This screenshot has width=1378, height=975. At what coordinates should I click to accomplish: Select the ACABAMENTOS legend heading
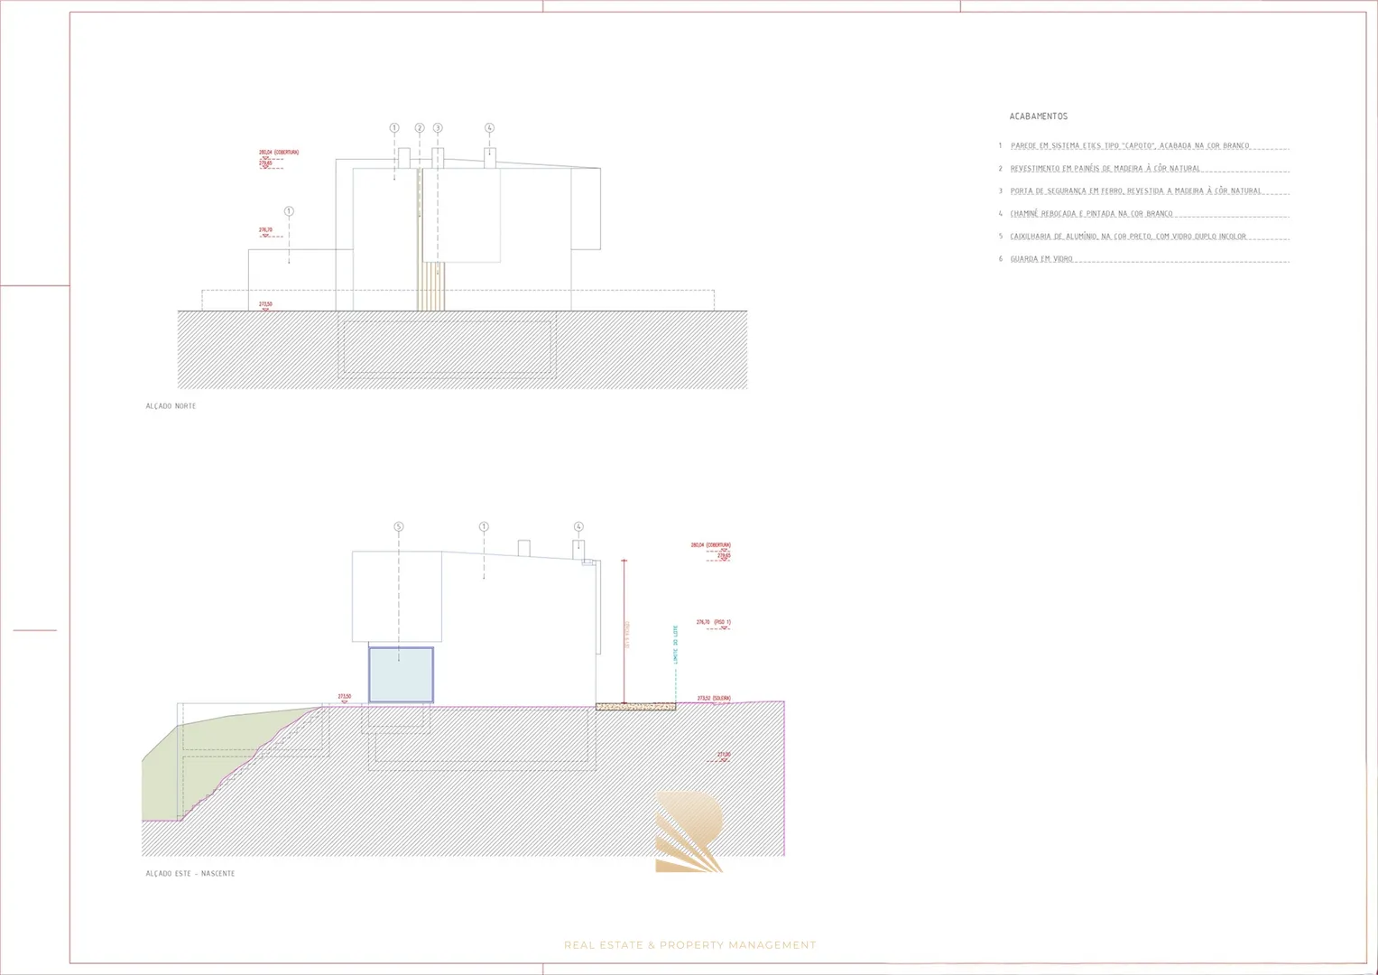pos(1038,116)
